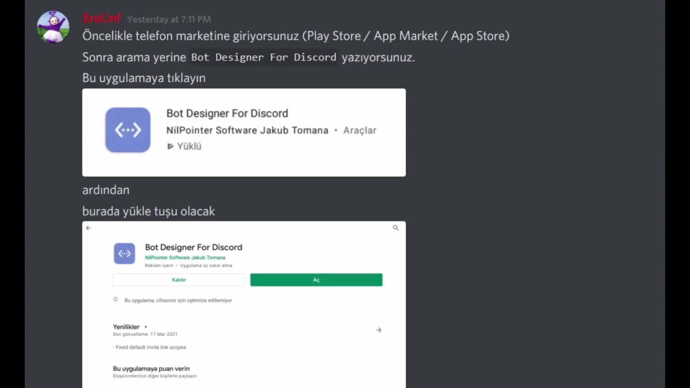
Task: Open Erol.inf's Teletubby avatar
Action: 53,27
